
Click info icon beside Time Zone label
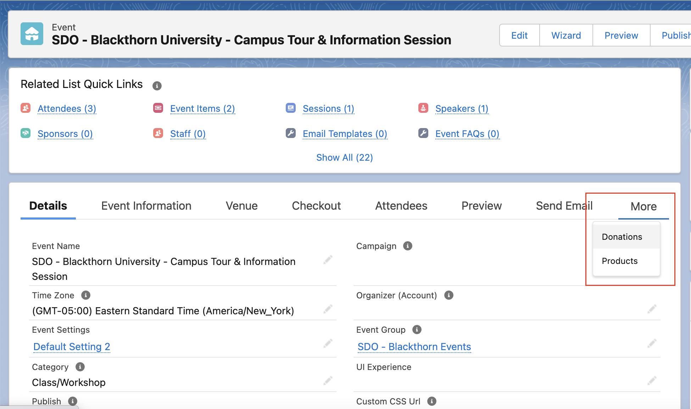click(x=86, y=295)
